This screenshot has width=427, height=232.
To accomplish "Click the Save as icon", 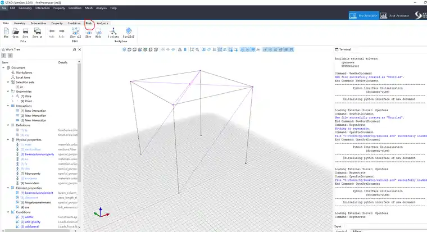I will [x=37, y=31].
